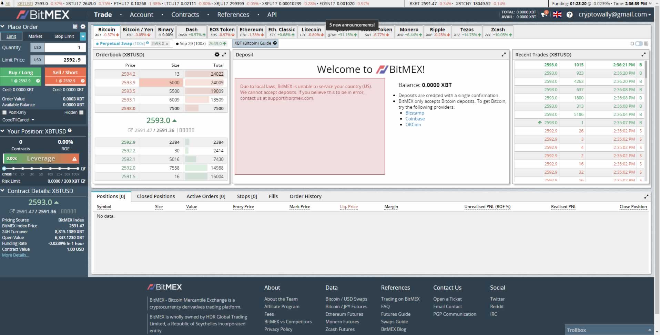Viewport: 660px width, 335px height.
Task: Open the XBT (Bitcoin) Guide button
Action: coord(255,43)
